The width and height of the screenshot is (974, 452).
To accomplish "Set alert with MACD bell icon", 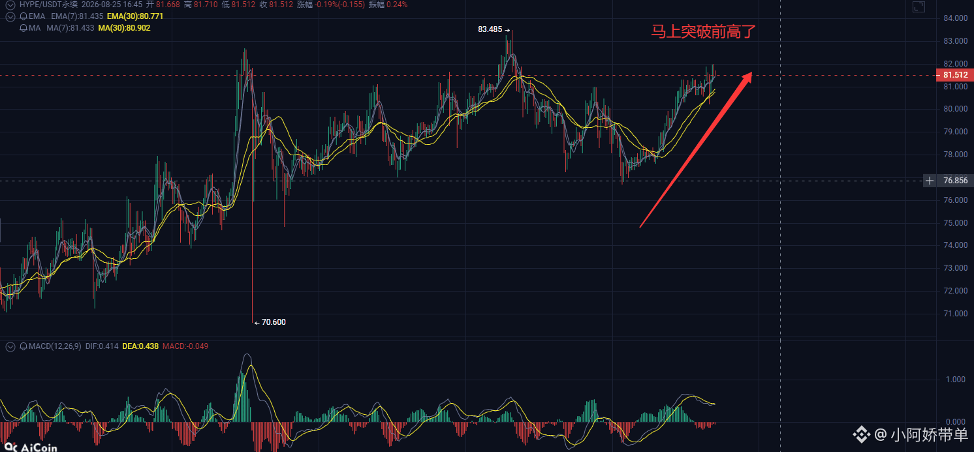I will 24,346.
